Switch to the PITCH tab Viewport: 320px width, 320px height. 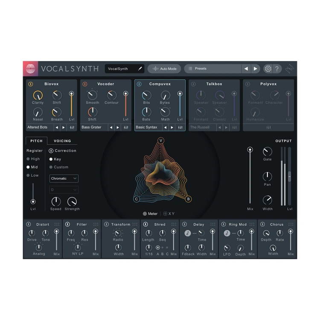[x=37, y=141]
